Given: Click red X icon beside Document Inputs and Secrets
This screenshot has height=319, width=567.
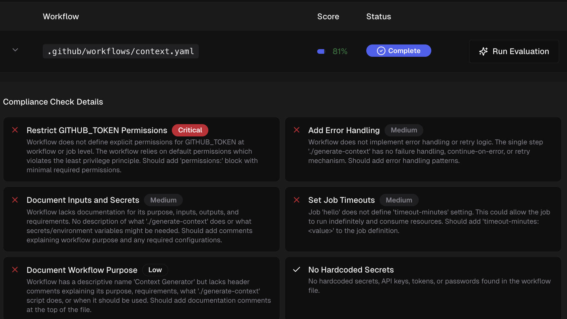Looking at the screenshot, I should coord(15,200).
